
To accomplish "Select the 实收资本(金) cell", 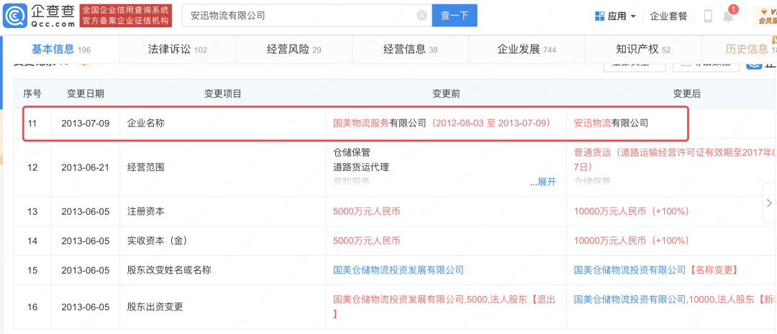I will [x=223, y=241].
